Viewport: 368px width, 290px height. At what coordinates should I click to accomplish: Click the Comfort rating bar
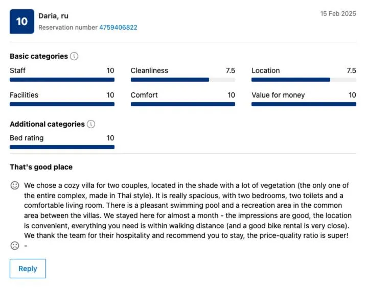point(183,104)
